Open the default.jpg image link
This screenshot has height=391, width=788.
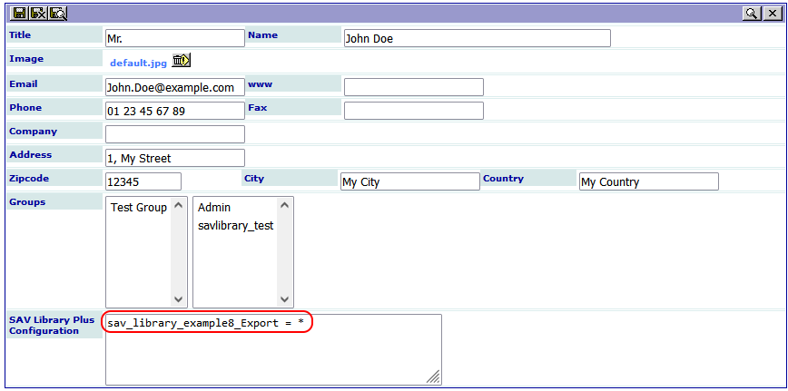138,64
